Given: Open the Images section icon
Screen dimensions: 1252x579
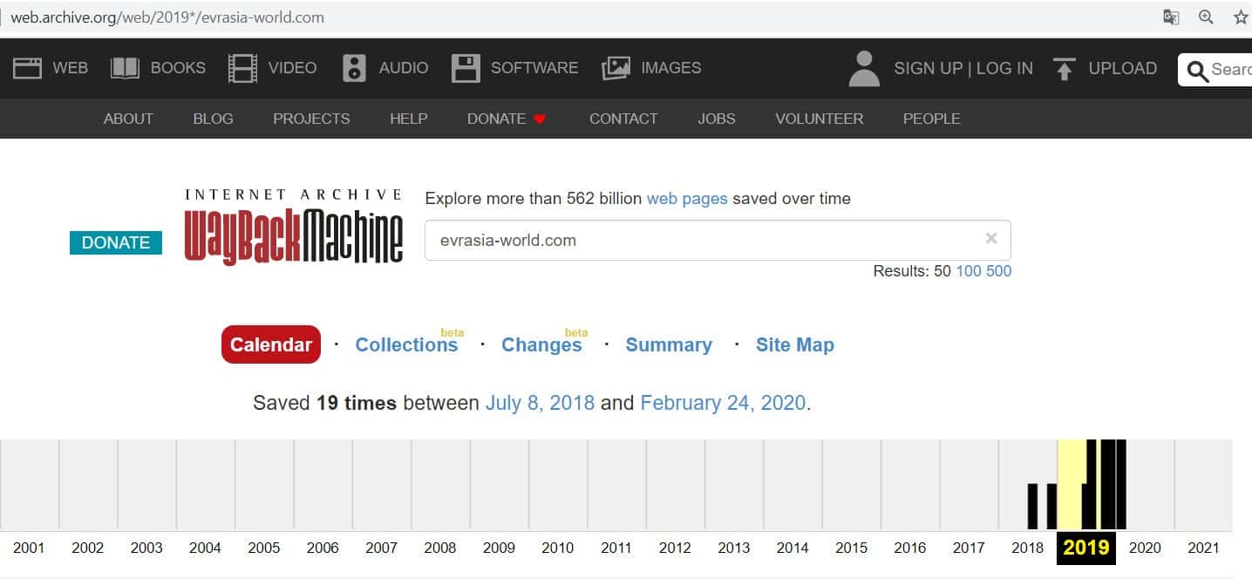Looking at the screenshot, I should 616,68.
